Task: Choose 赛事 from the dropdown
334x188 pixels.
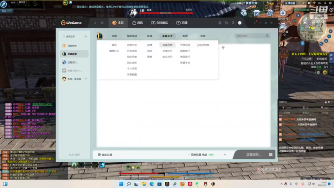Action: [150, 57]
